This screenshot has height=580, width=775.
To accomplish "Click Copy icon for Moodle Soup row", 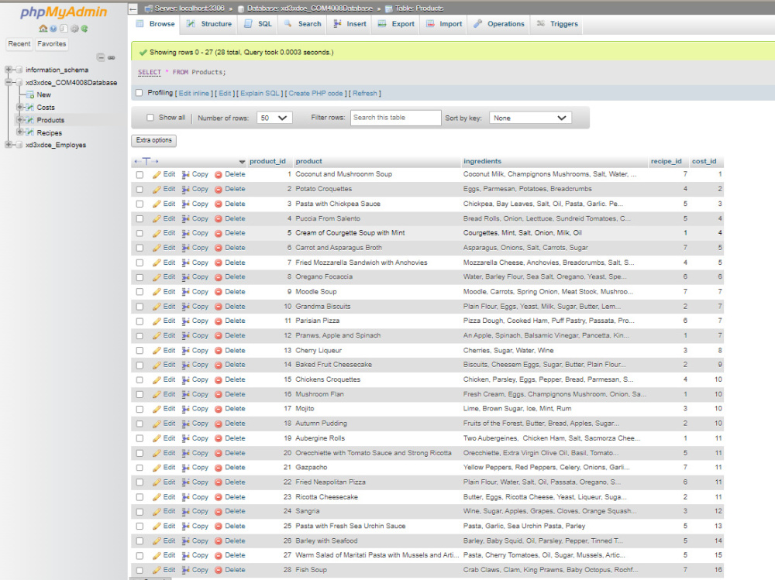I will pyautogui.click(x=186, y=292).
